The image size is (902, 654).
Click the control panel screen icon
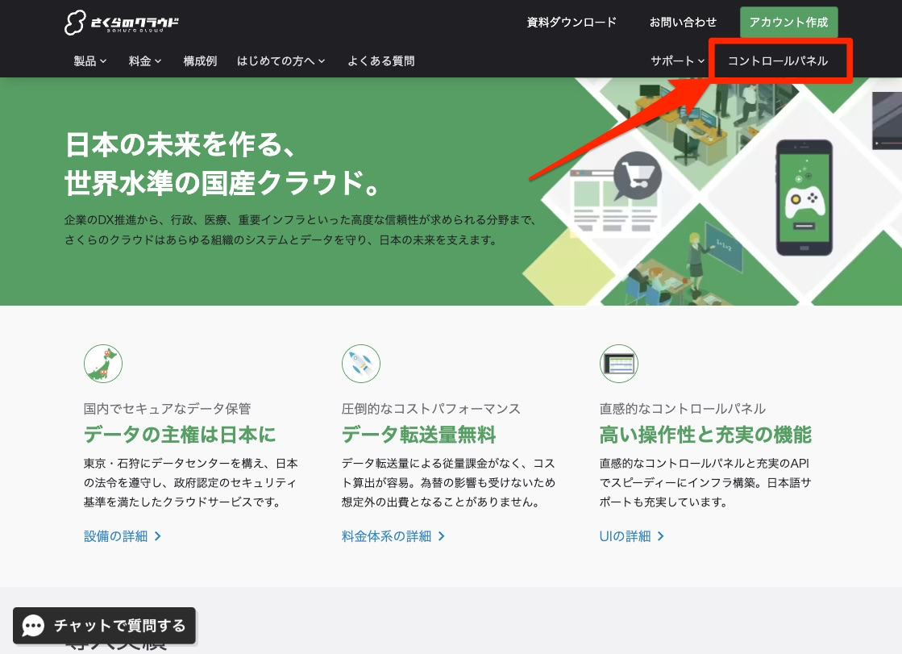coord(618,364)
